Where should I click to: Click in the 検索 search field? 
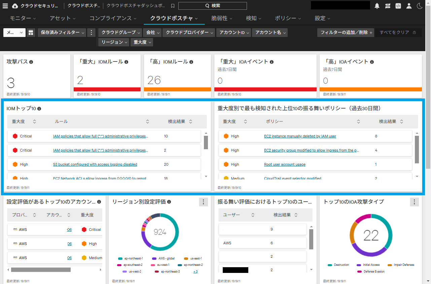coord(212,6)
